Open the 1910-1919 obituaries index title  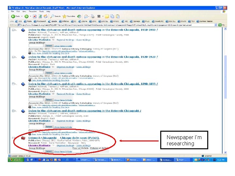pos(93,30)
